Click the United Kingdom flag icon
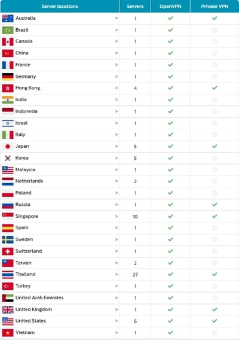 (x=8, y=309)
